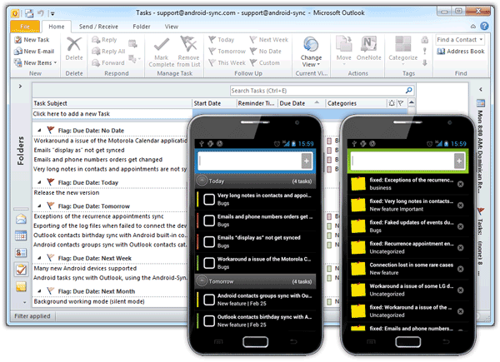Sort by the Categories column
The height and width of the screenshot is (362, 500).
[356, 103]
